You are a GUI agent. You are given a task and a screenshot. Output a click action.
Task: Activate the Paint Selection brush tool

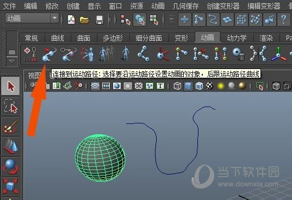(x=11, y=126)
